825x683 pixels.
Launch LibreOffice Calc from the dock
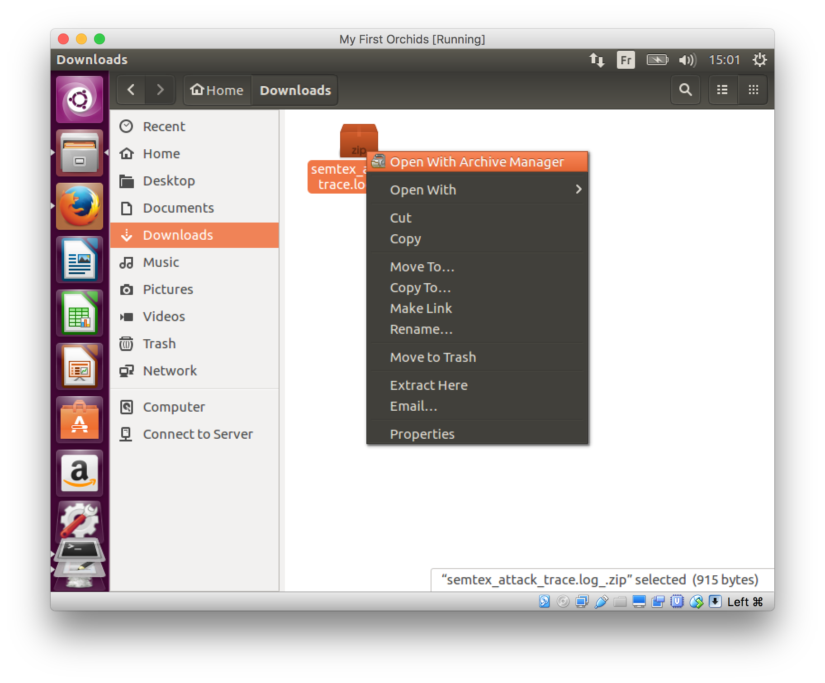(x=80, y=313)
